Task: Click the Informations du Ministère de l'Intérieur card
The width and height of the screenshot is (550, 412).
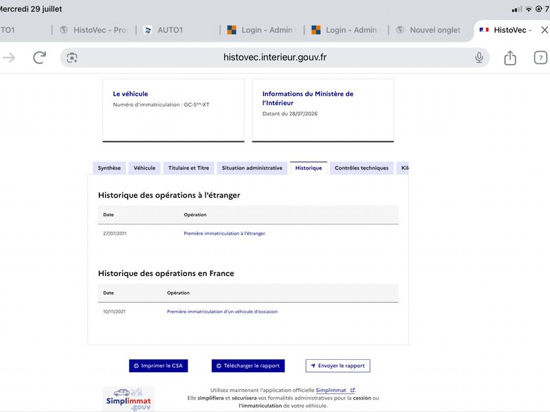Action: pos(323,111)
